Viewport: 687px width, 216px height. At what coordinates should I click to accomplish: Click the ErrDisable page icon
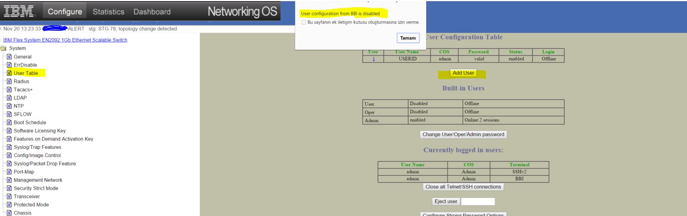[x=10, y=65]
